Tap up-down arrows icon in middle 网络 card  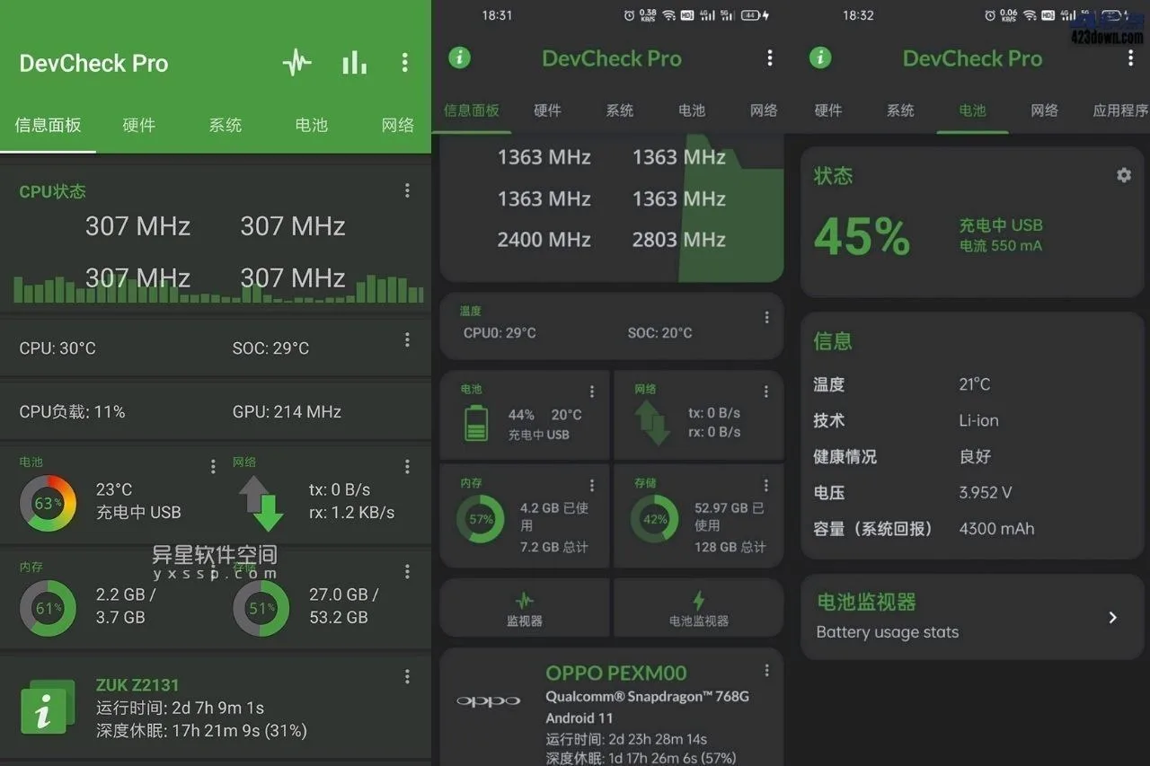point(652,423)
